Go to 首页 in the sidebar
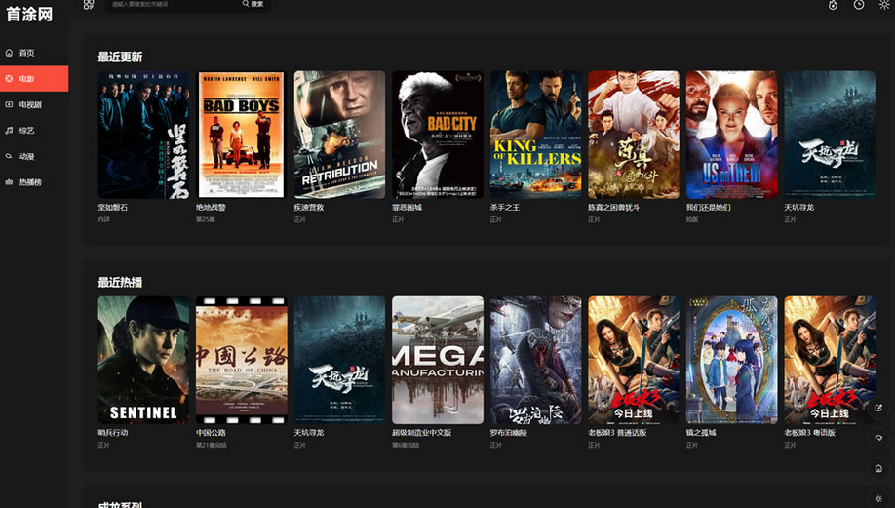This screenshot has height=508, width=895. tap(34, 53)
